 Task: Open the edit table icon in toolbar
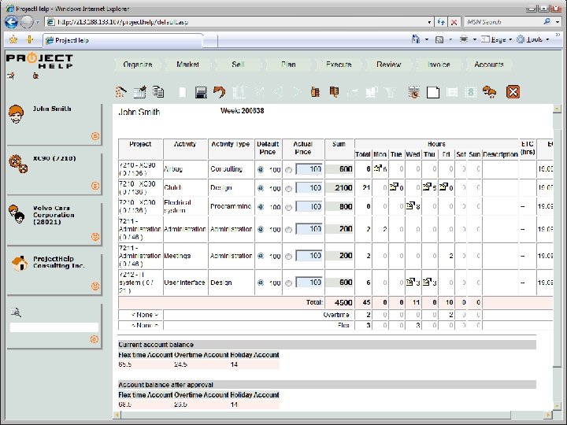click(139, 92)
